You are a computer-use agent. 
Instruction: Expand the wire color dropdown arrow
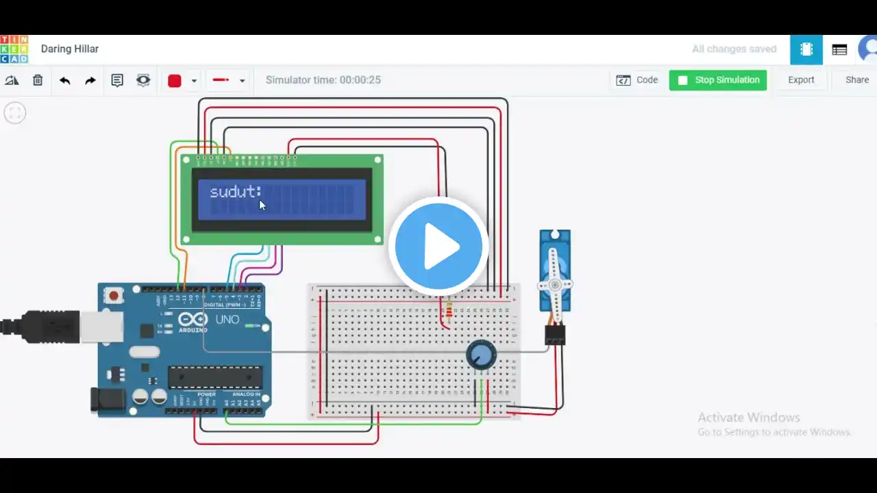pyautogui.click(x=194, y=81)
